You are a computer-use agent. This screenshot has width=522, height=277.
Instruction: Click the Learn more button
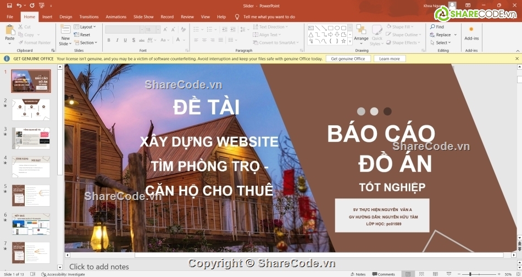point(389,59)
